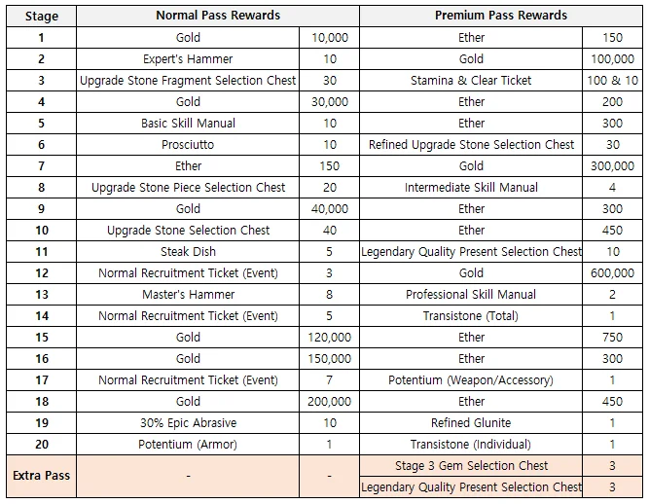649x504 pixels.
Task: Select the Master's Hammer cell
Action: [x=189, y=294]
